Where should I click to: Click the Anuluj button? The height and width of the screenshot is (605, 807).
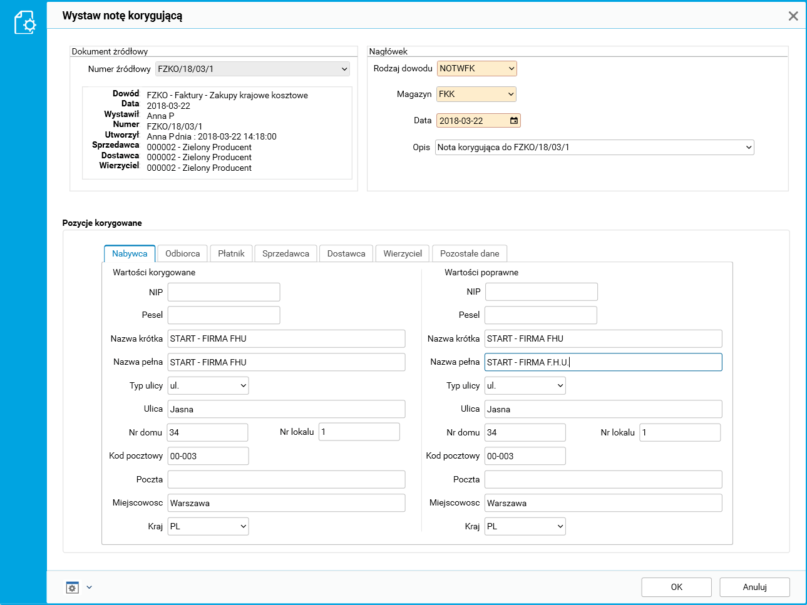[x=754, y=587]
